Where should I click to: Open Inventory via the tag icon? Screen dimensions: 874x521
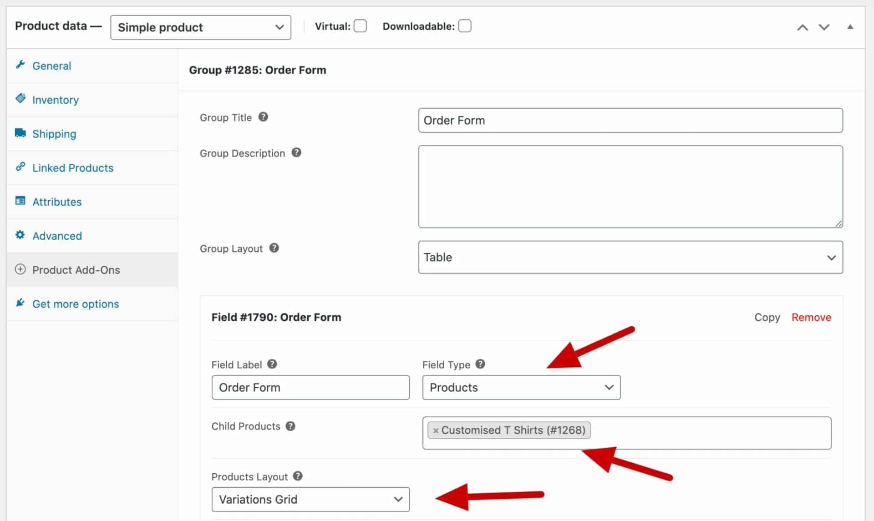point(20,99)
